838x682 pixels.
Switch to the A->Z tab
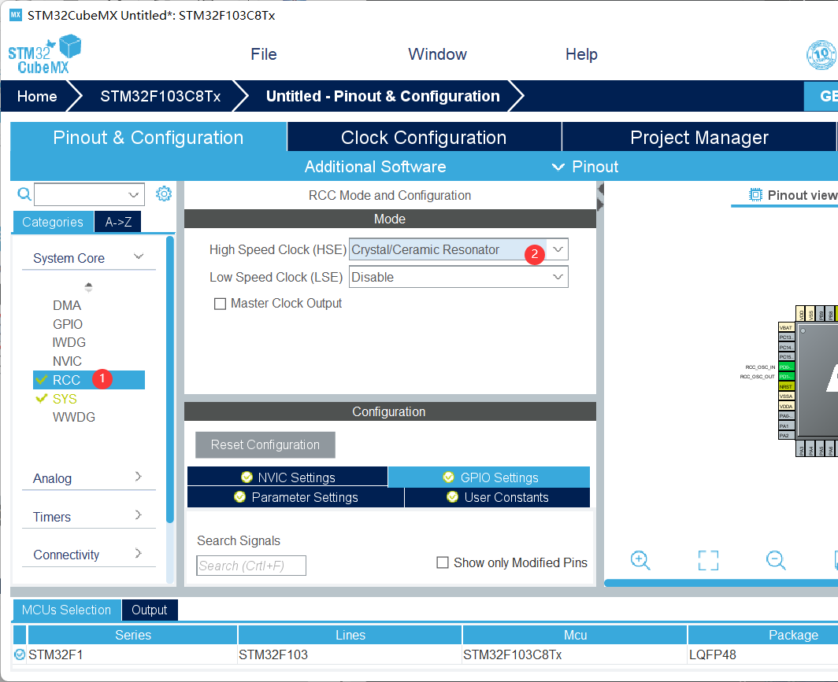(118, 222)
